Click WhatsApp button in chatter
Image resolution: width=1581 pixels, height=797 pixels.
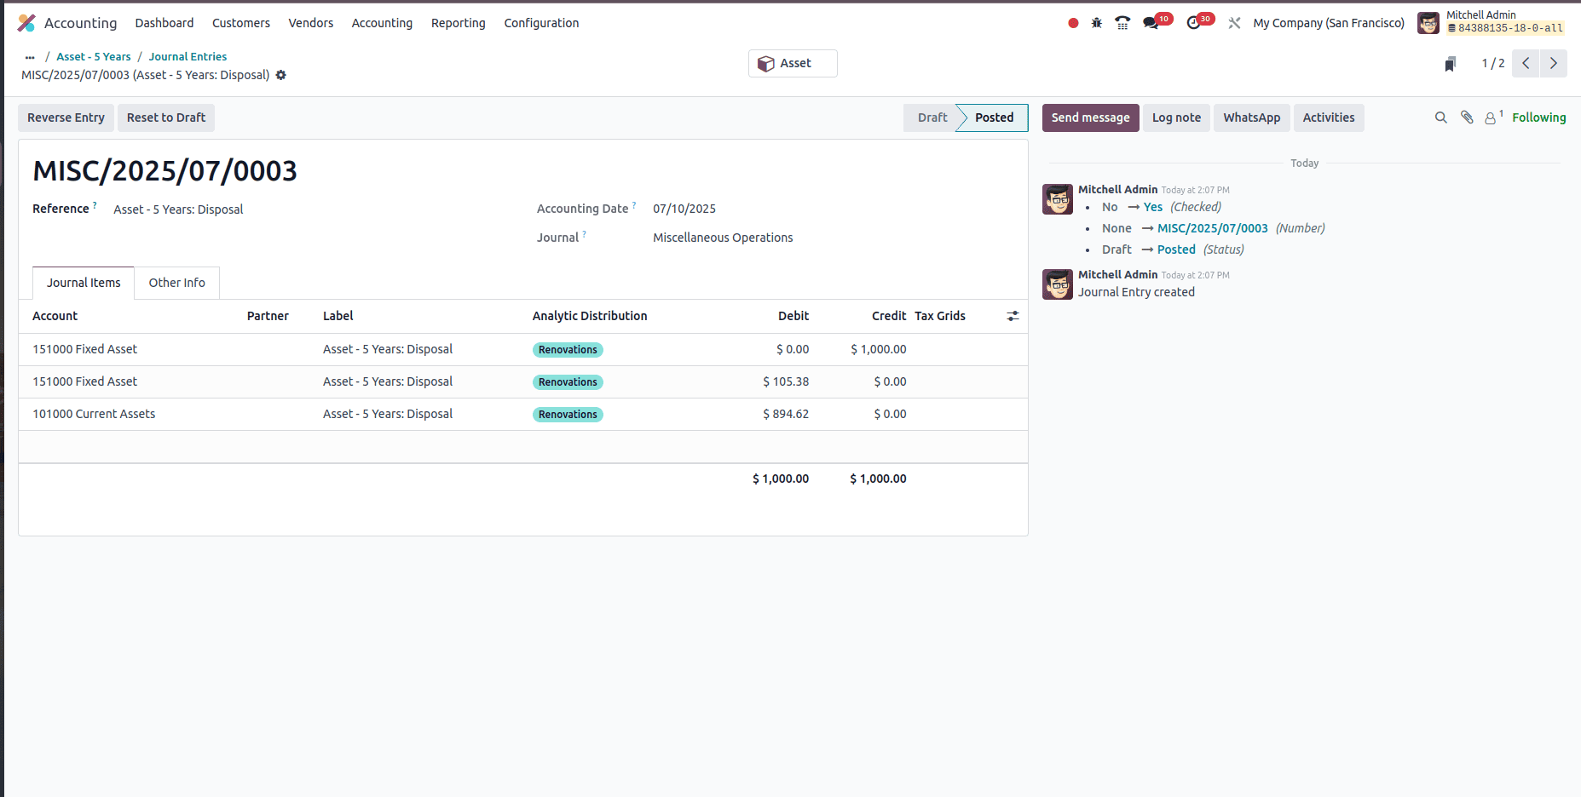click(1252, 118)
